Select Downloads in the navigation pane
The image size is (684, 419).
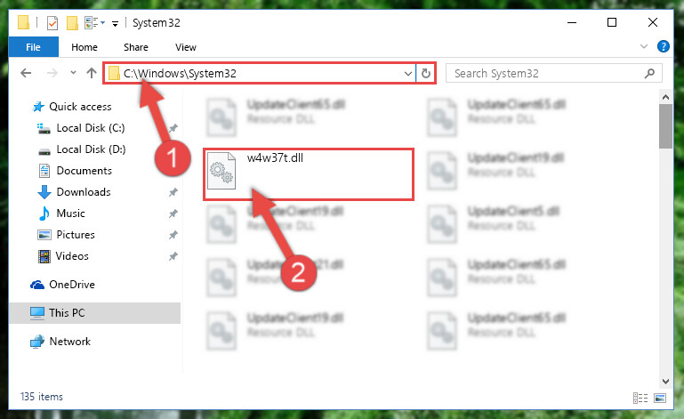84,192
